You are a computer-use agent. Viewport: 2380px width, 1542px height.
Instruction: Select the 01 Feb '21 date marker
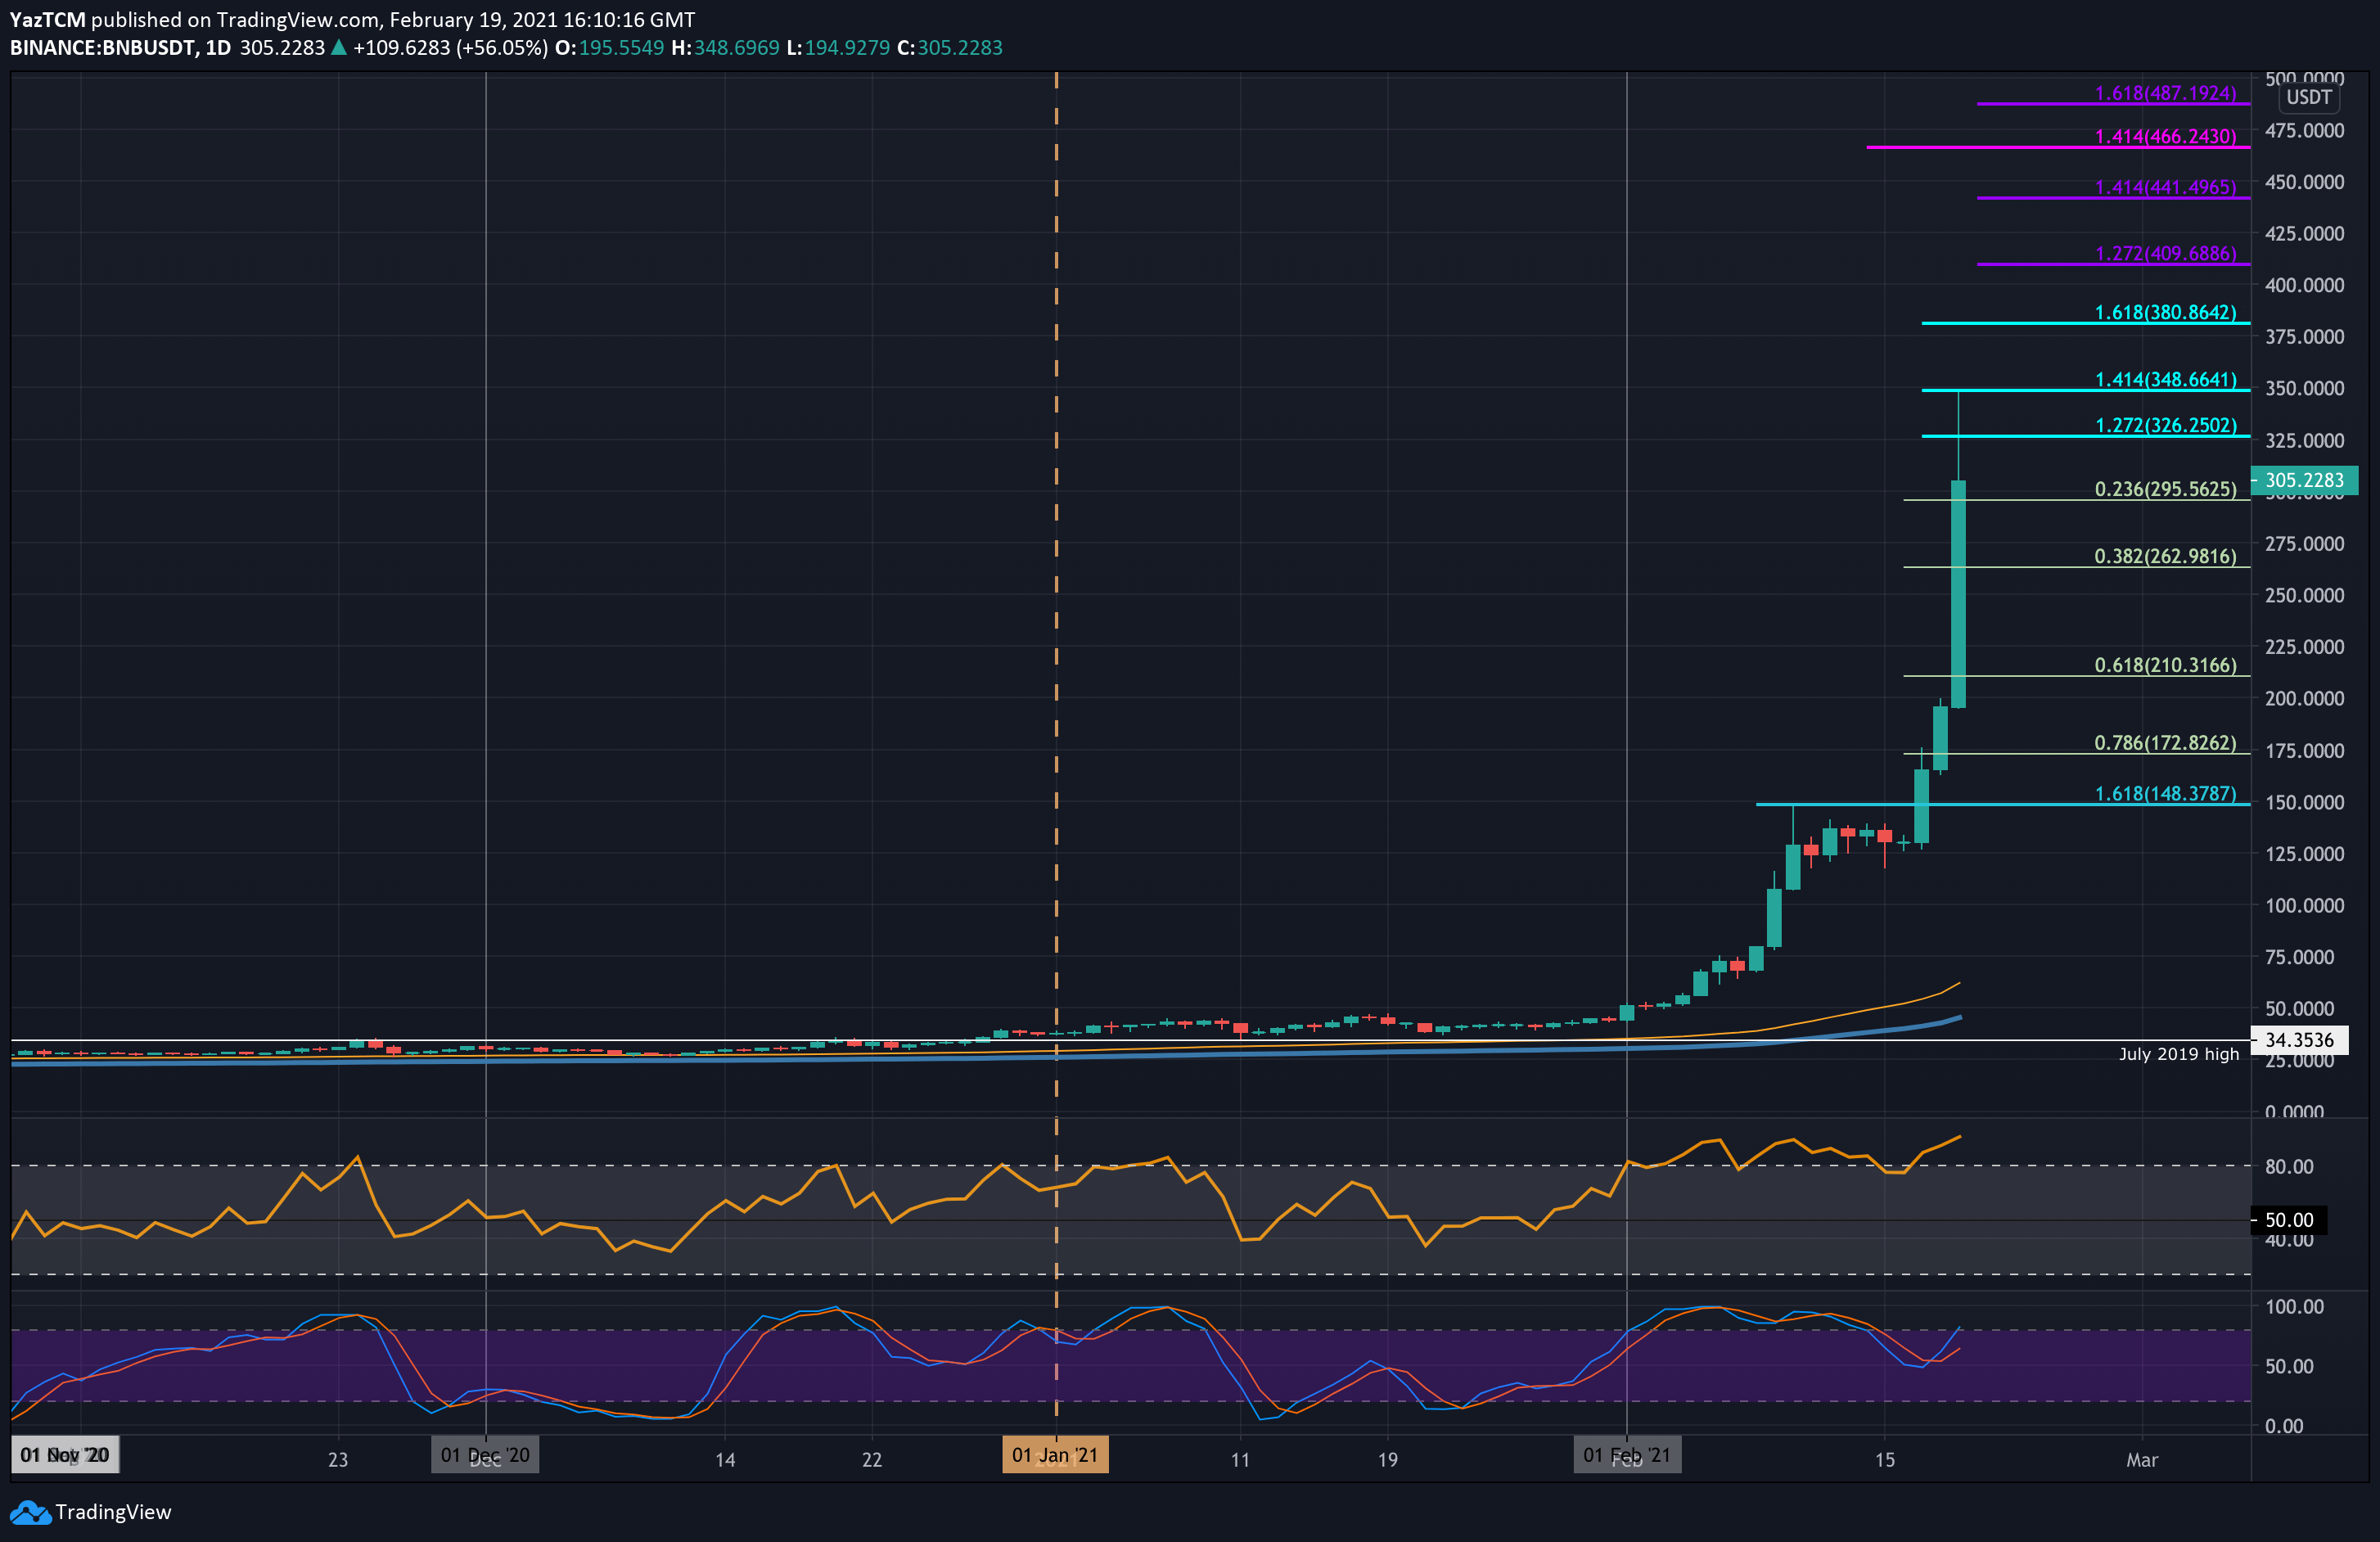(x=1627, y=1455)
